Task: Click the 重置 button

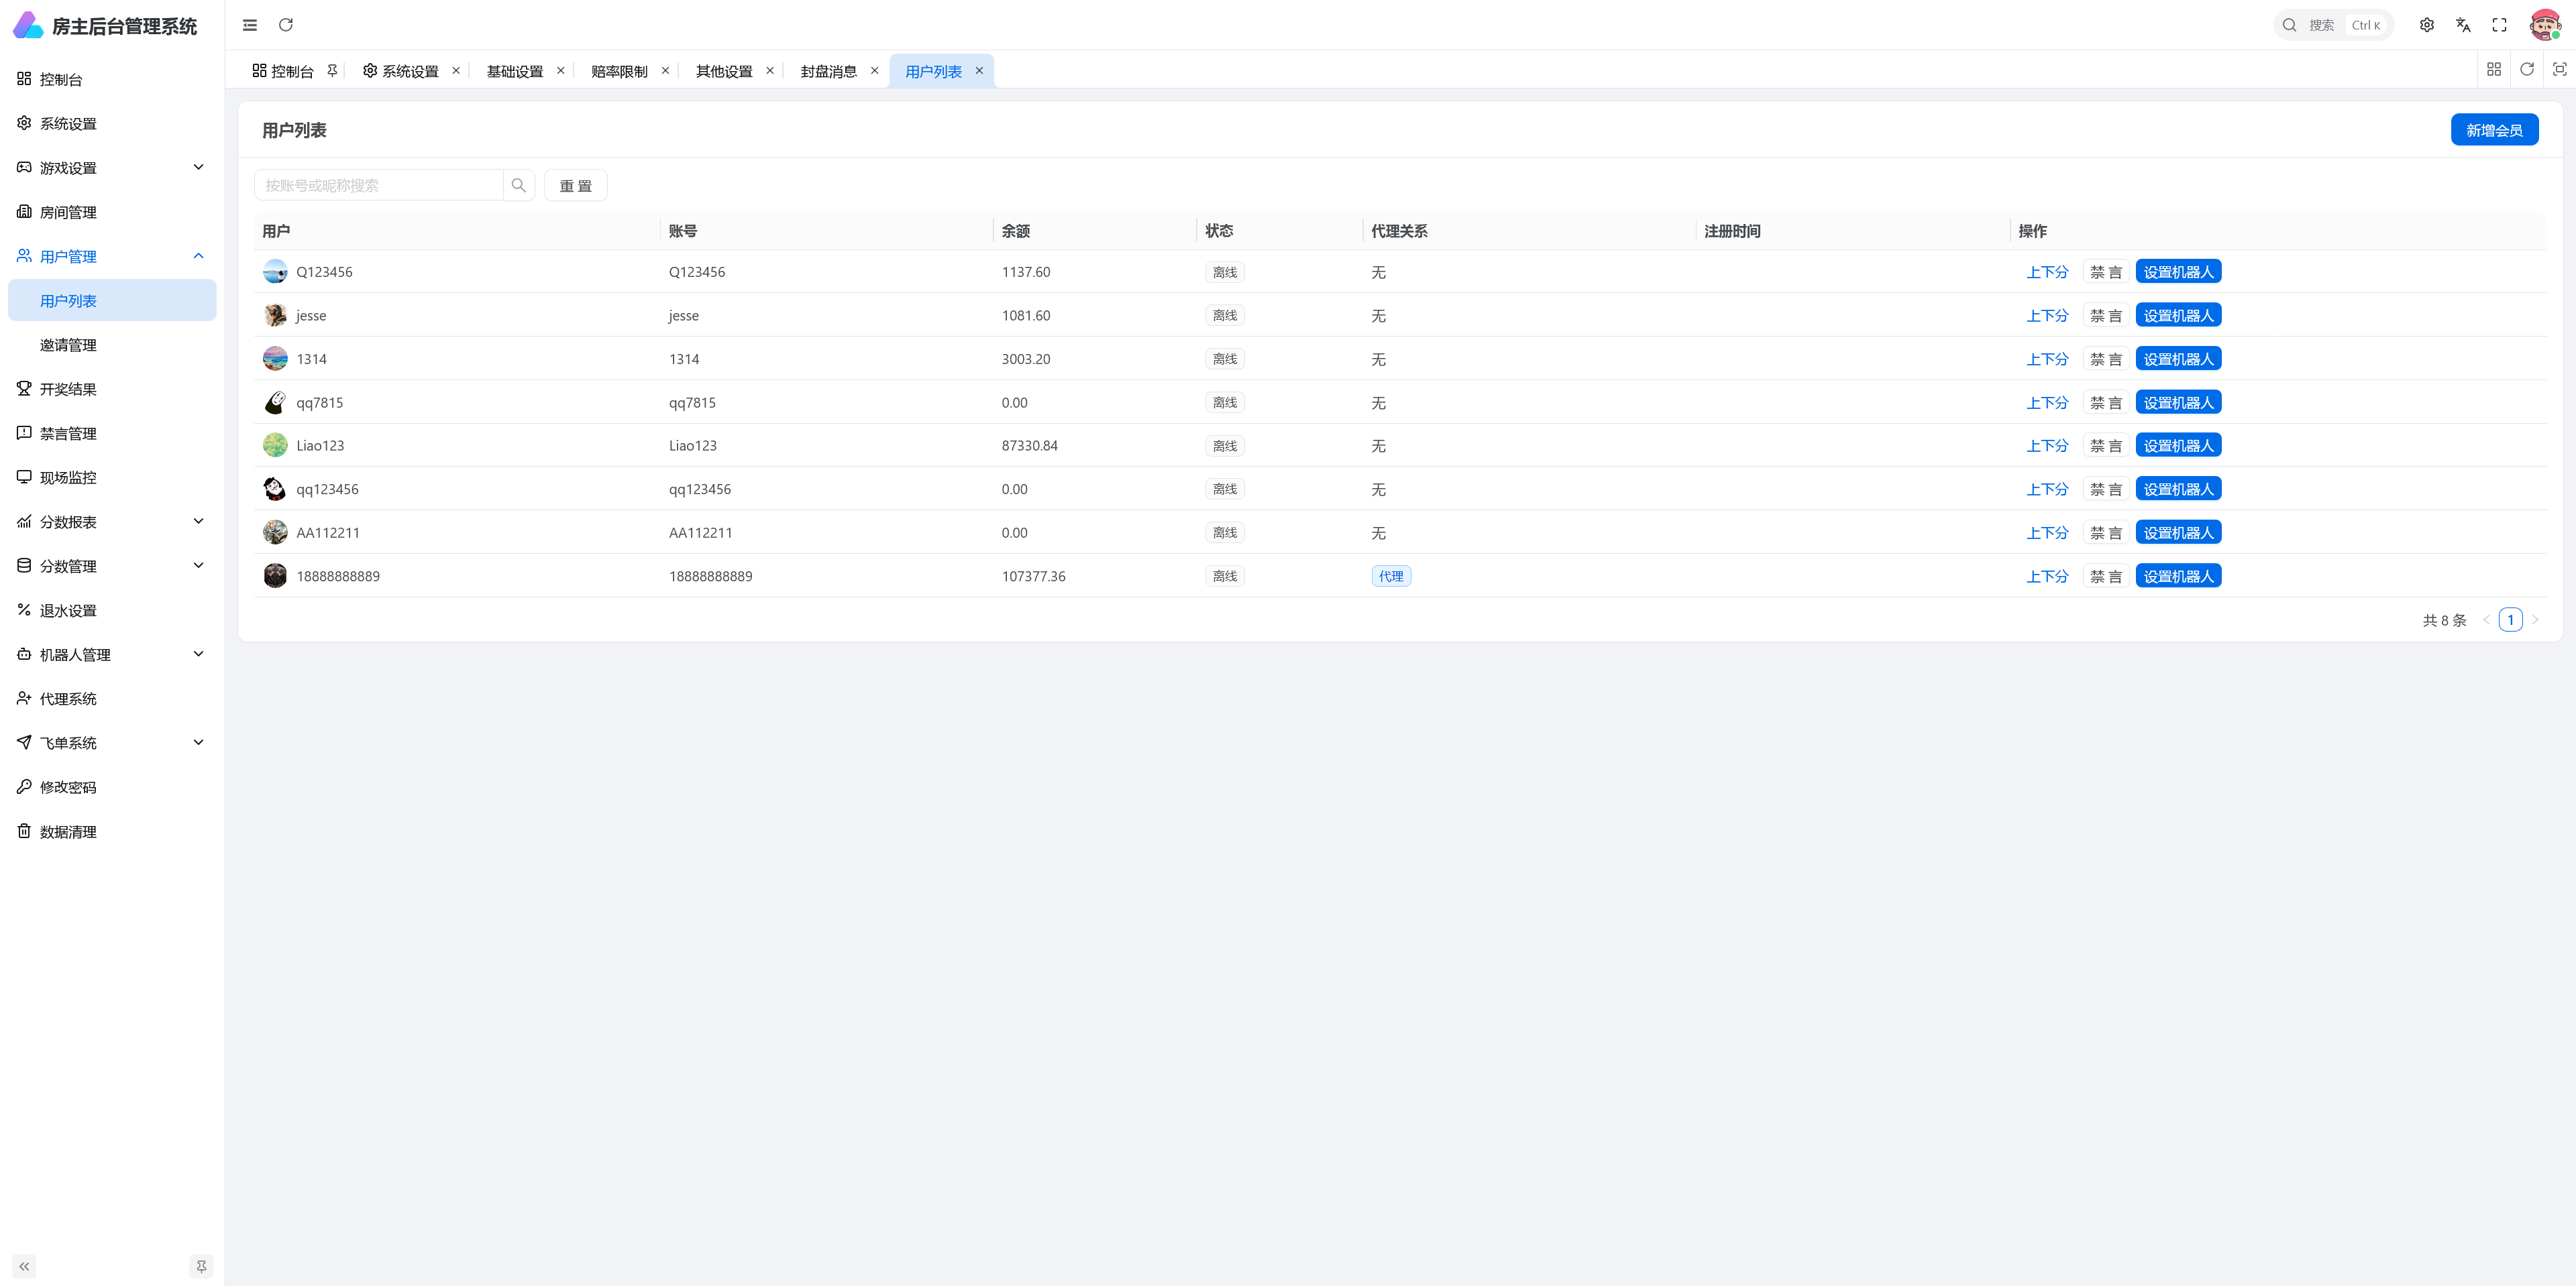Action: coord(575,185)
